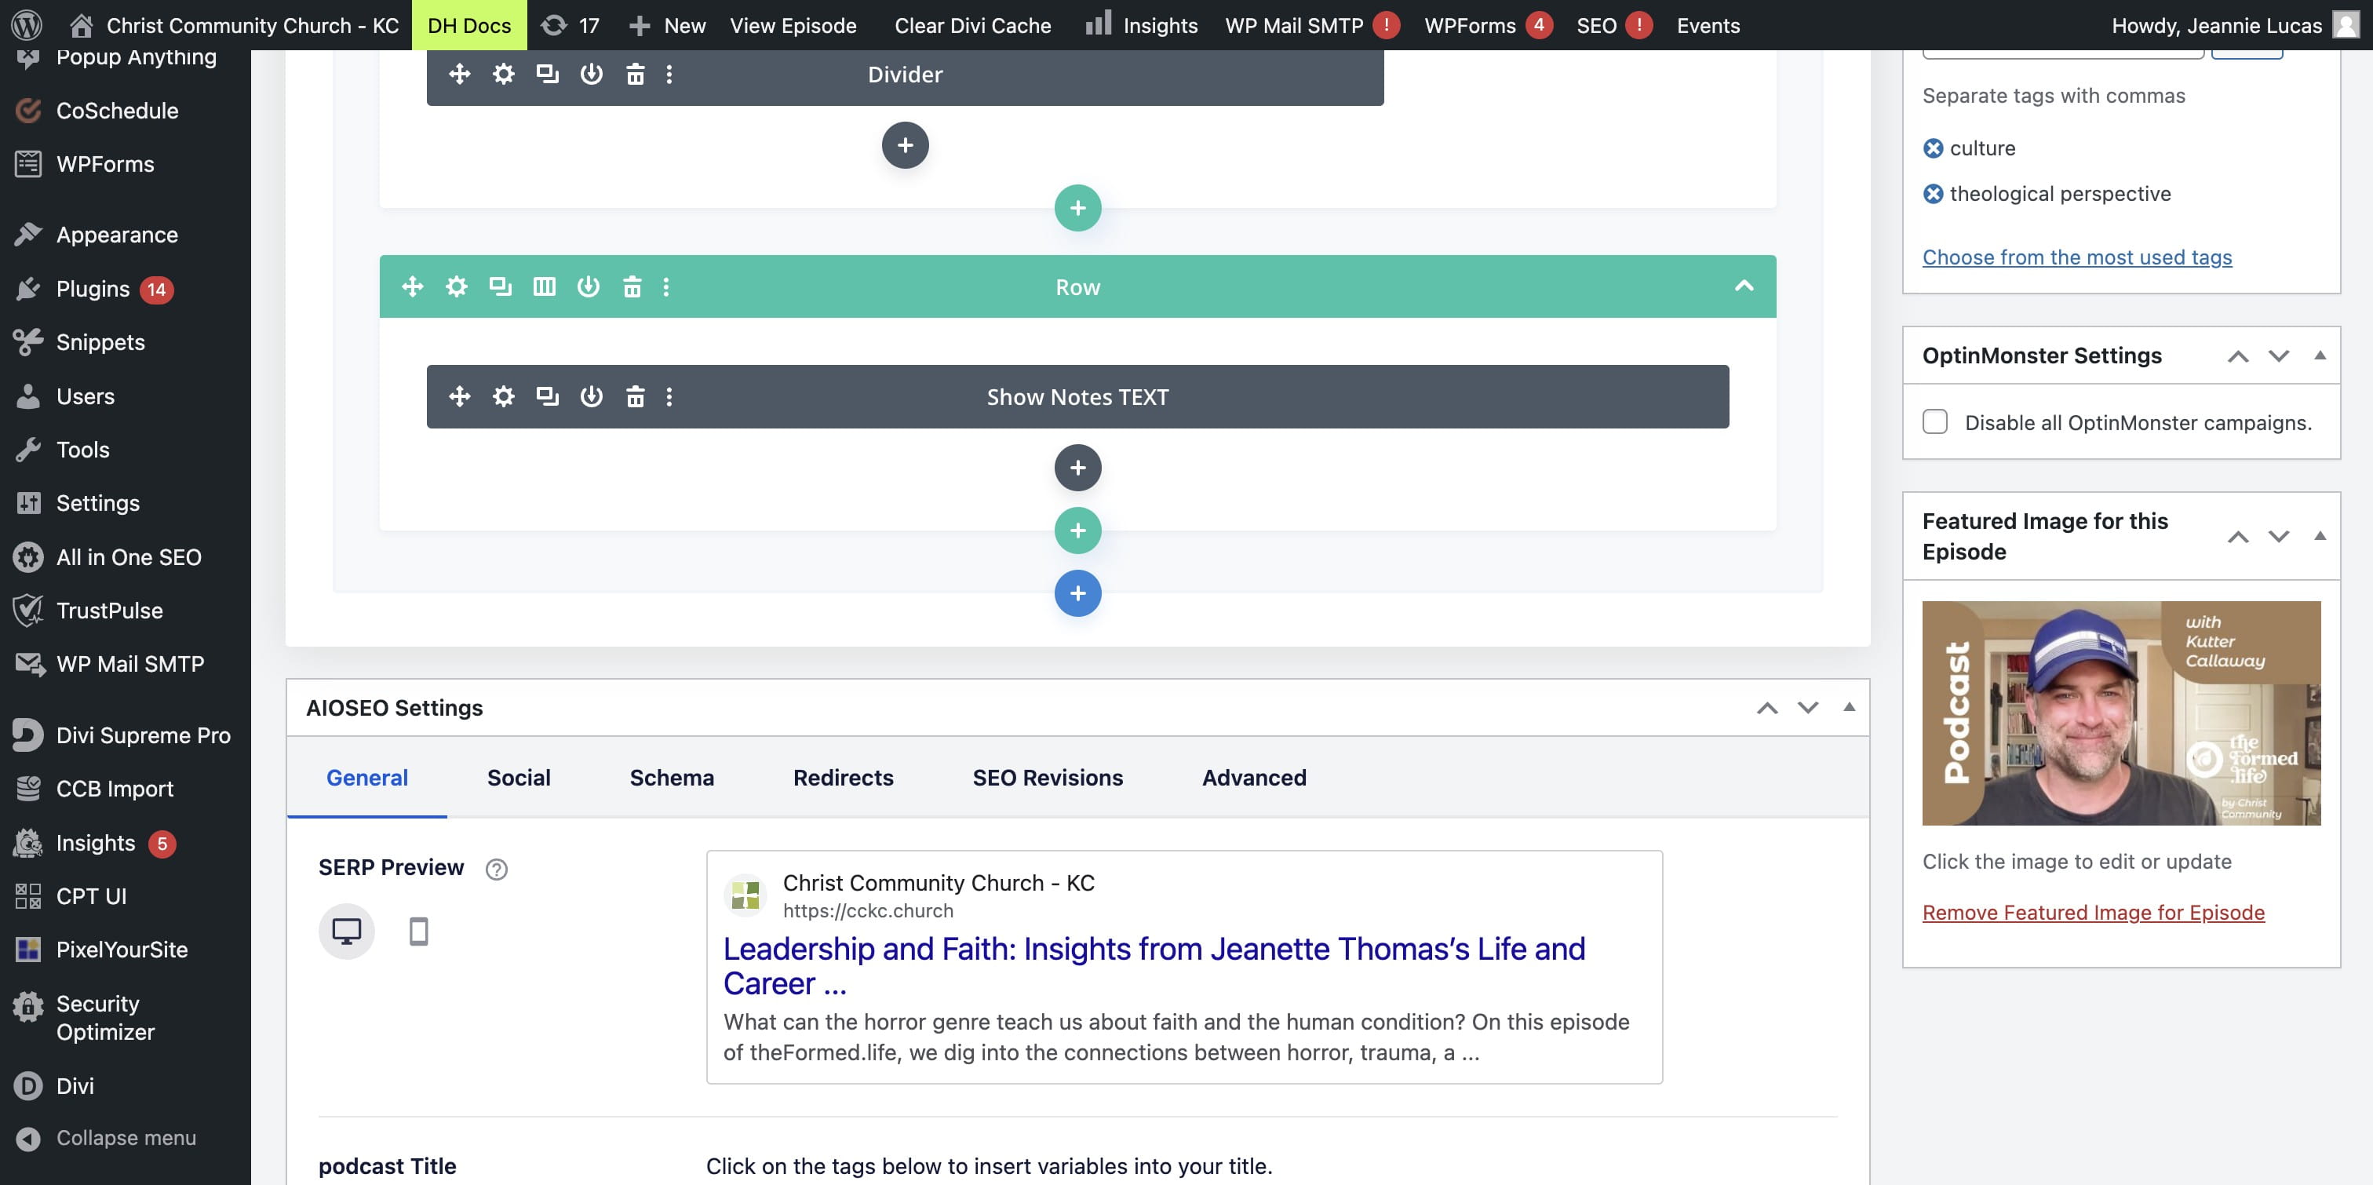The image size is (2373, 1185).
Task: Click the podcast featured image thumbnail
Action: pos(2122,713)
